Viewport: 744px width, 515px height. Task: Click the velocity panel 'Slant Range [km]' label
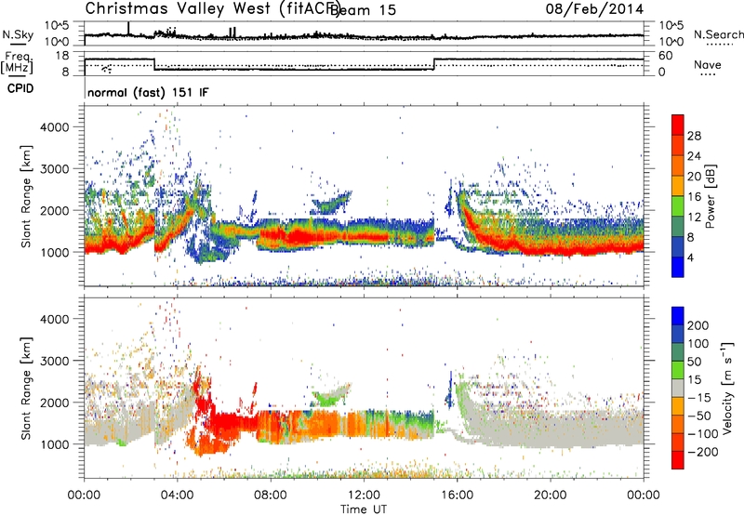(26, 389)
